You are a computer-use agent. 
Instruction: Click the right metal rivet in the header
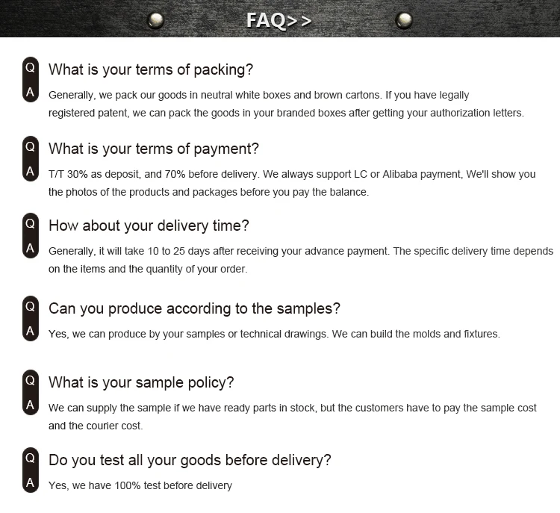404,20
